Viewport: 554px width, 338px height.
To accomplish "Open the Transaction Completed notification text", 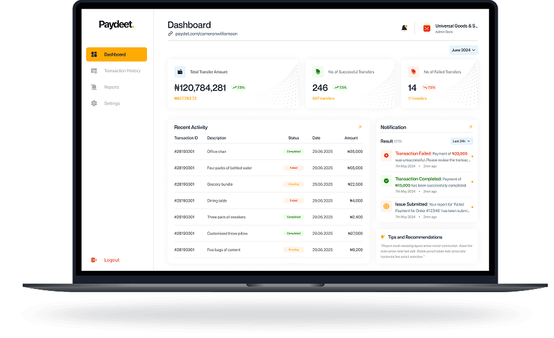I will [x=431, y=182].
